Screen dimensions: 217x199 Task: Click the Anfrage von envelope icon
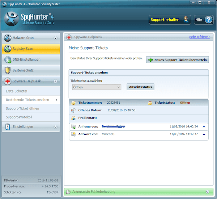(73, 126)
